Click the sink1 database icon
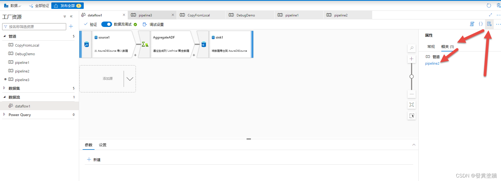Viewport: 501px width, 181px height. tap(204, 44)
